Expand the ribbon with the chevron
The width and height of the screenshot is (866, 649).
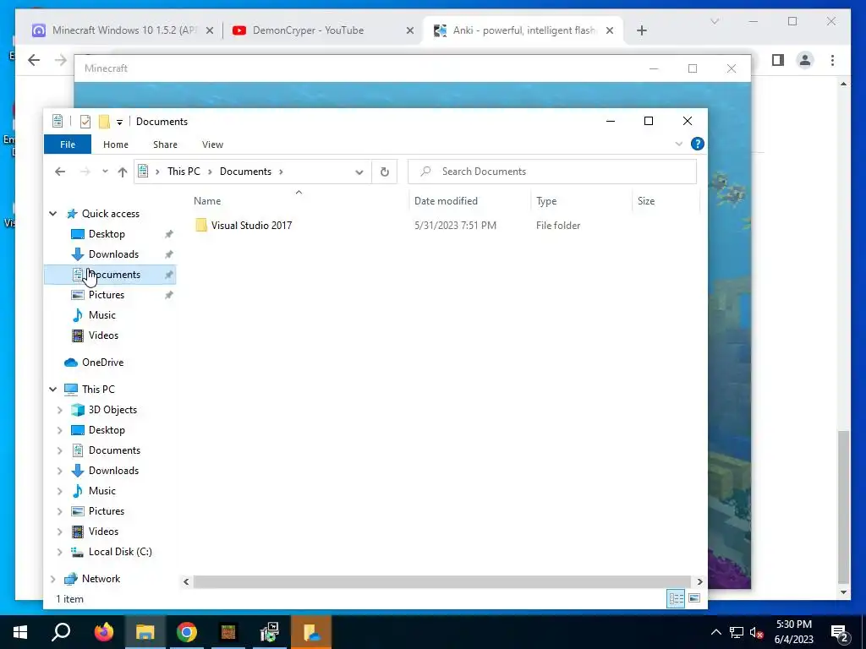point(679,144)
